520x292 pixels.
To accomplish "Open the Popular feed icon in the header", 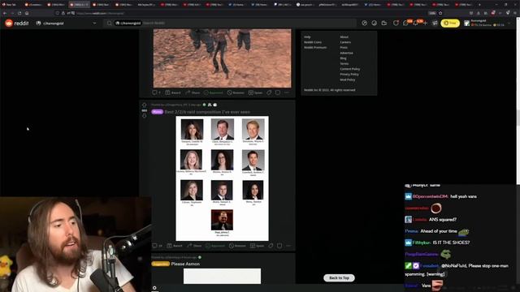I will pyautogui.click(x=365, y=24).
